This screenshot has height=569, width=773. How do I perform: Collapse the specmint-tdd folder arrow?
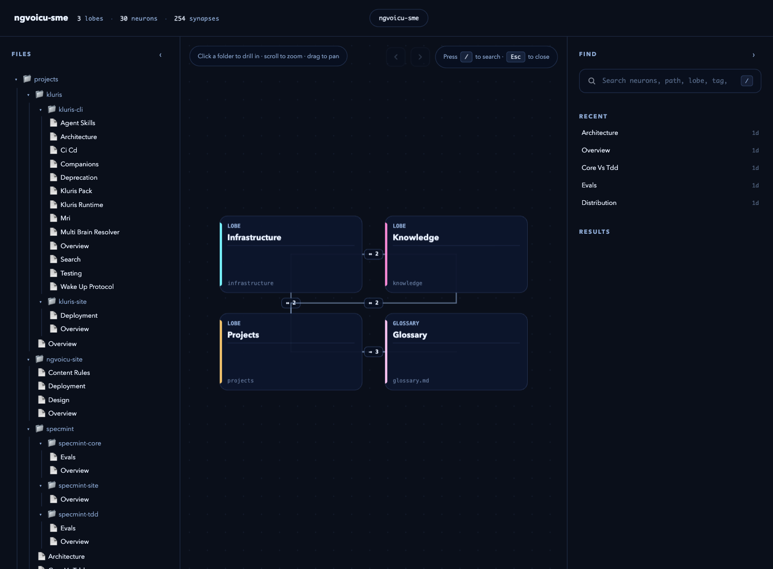pyautogui.click(x=41, y=514)
